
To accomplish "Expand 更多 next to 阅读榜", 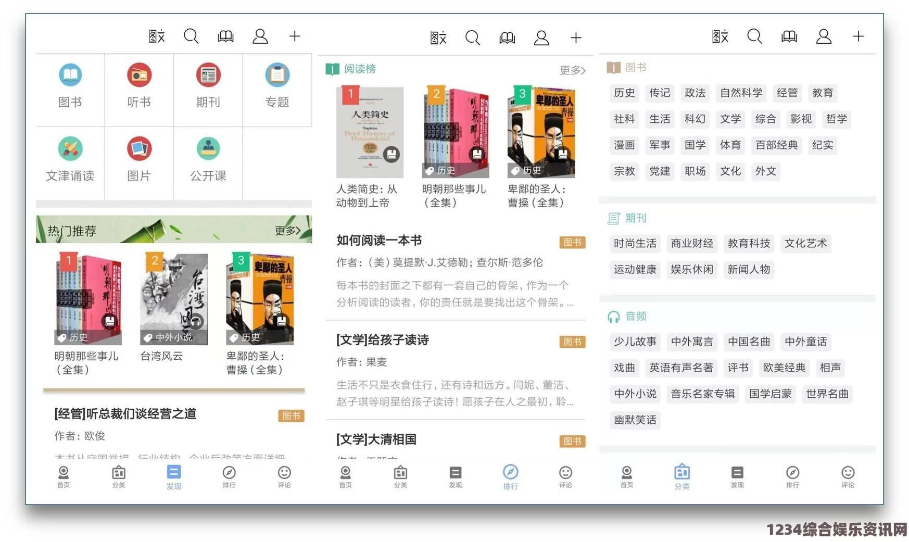I will (x=573, y=70).
